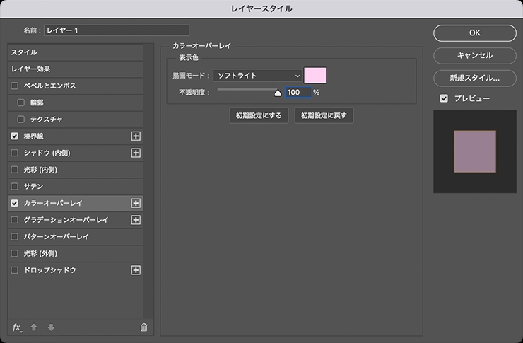This screenshot has height=343, width=523.
Task: Enable the ベベルとエンボス checkbox
Action: [x=14, y=86]
